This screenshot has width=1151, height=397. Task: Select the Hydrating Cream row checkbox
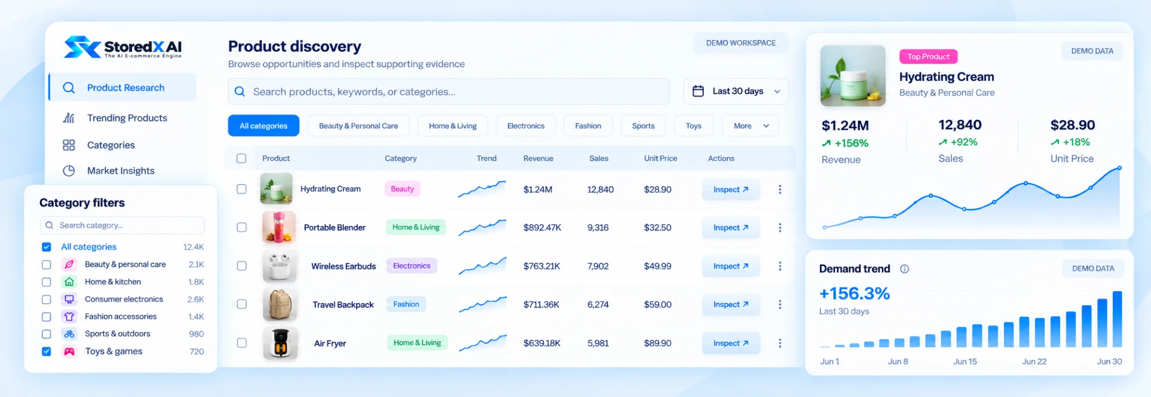point(242,189)
